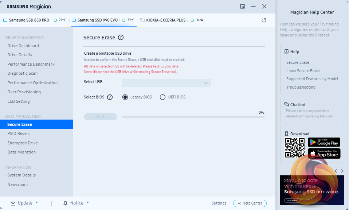The height and width of the screenshot is (210, 349).
Task: Go to previous banner arrow
Action: (x=336, y=171)
